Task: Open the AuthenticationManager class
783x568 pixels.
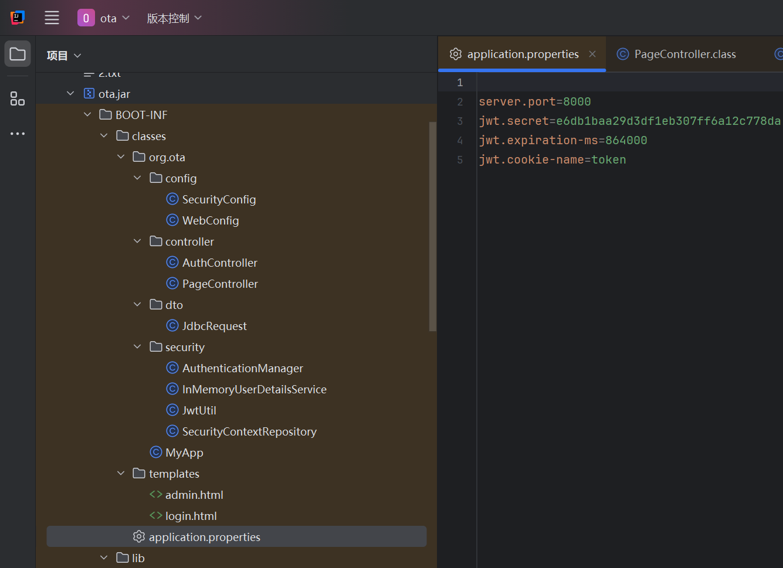Action: point(243,368)
